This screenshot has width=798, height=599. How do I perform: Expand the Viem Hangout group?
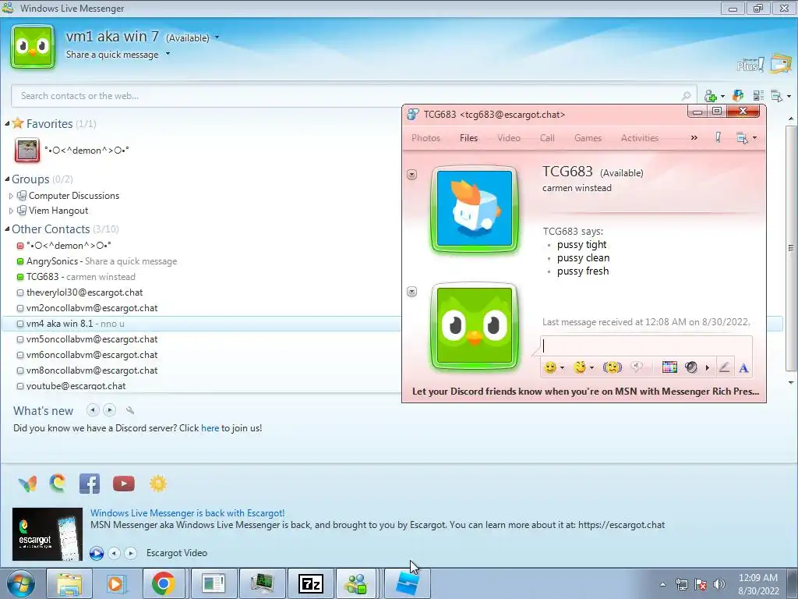[x=11, y=211]
